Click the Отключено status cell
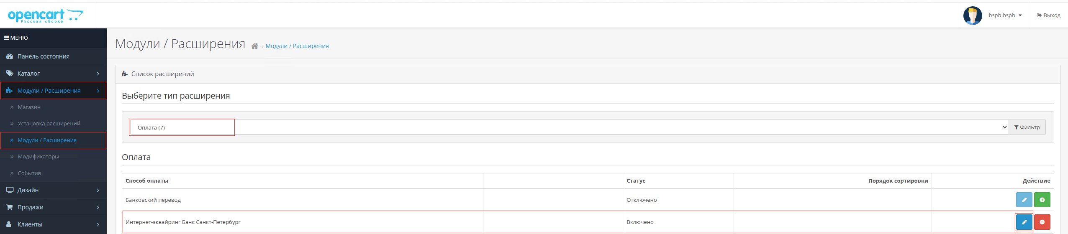 [642, 200]
